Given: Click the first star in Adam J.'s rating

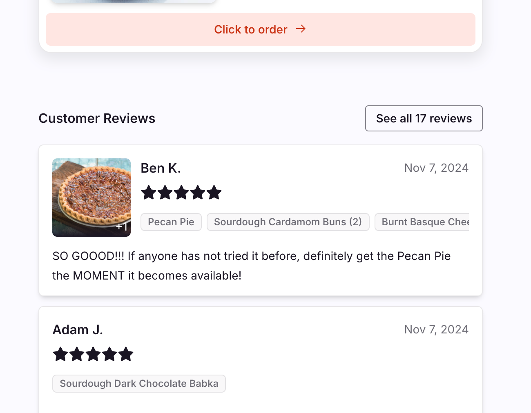Looking at the screenshot, I should (x=60, y=354).
